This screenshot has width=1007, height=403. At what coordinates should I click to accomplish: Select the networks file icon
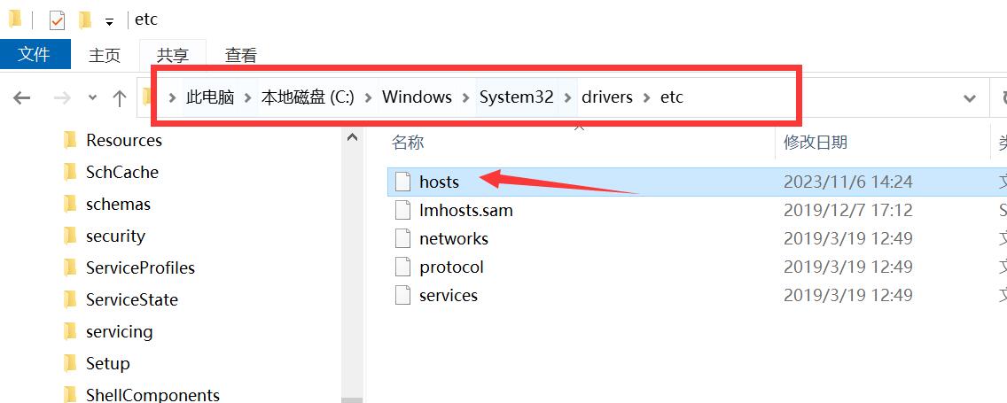pyautogui.click(x=402, y=238)
